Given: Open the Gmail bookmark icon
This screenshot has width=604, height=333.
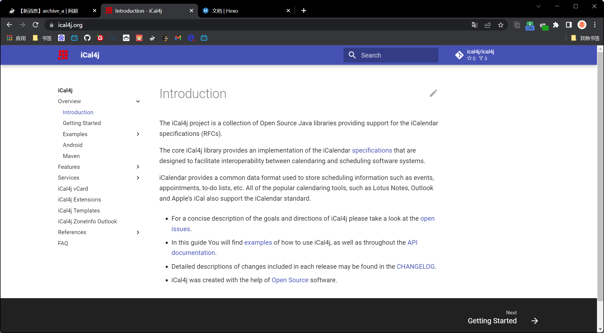Looking at the screenshot, I should point(178,38).
